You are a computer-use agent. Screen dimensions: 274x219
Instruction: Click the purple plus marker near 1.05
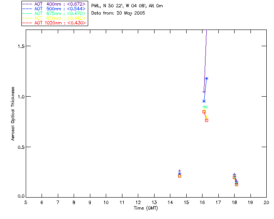(204, 92)
